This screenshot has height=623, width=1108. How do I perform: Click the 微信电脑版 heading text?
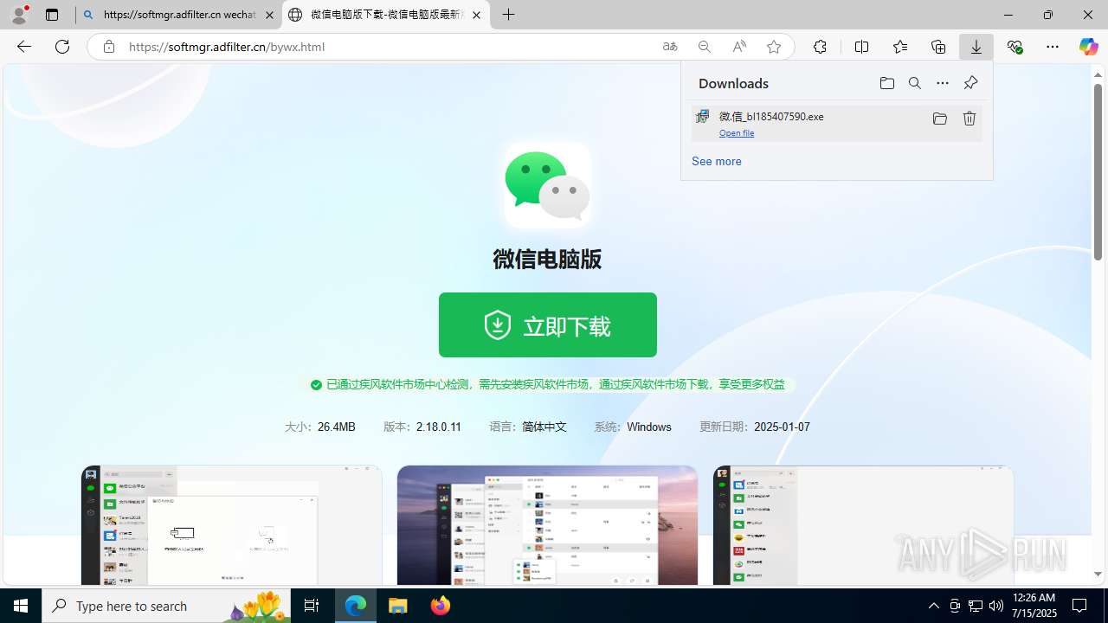point(547,259)
